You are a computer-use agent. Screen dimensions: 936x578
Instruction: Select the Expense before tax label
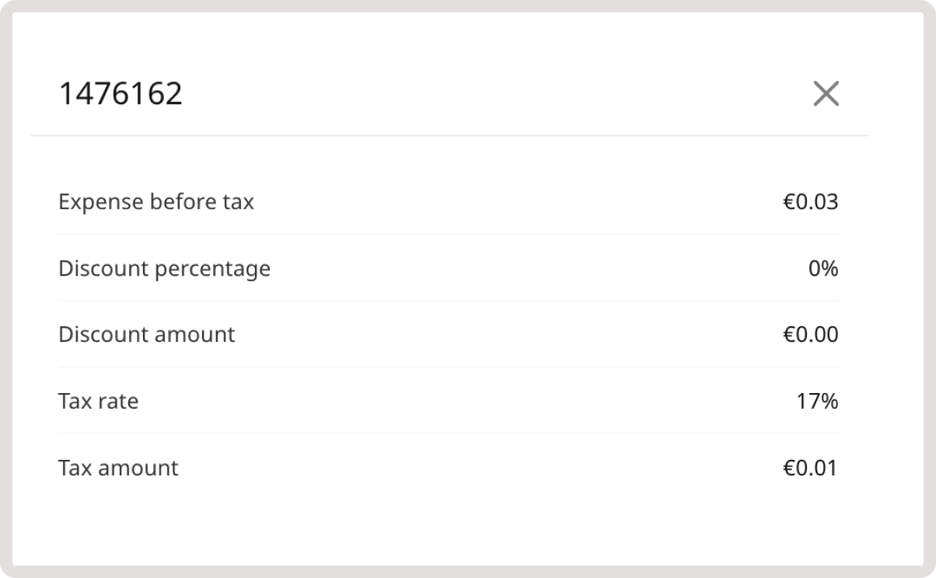click(x=155, y=201)
